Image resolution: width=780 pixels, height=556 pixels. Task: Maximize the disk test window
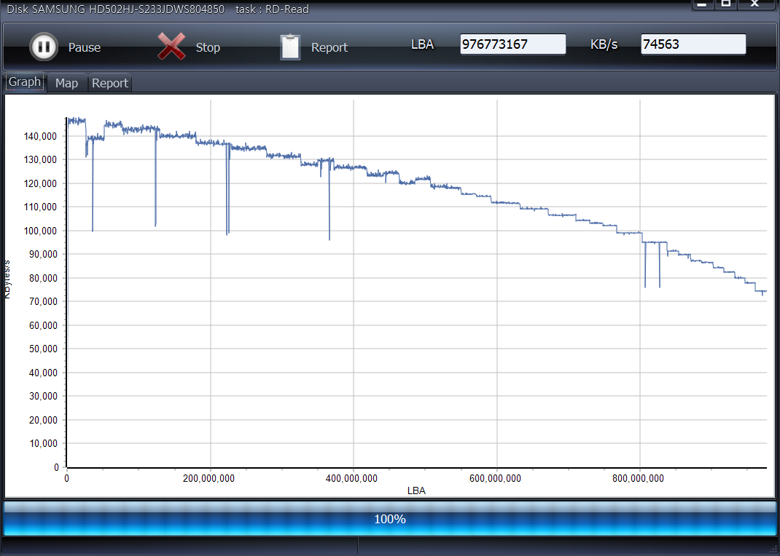tap(726, 4)
